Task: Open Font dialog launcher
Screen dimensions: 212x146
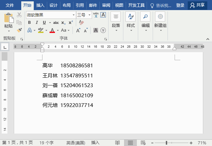Action: [105, 39]
